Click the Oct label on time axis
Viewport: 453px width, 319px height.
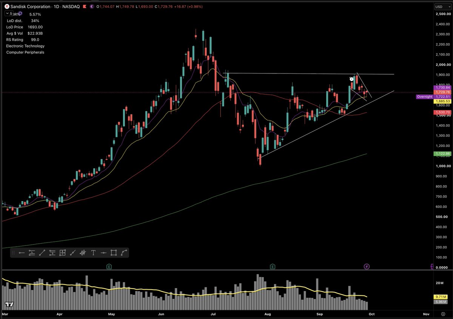pyautogui.click(x=371, y=314)
